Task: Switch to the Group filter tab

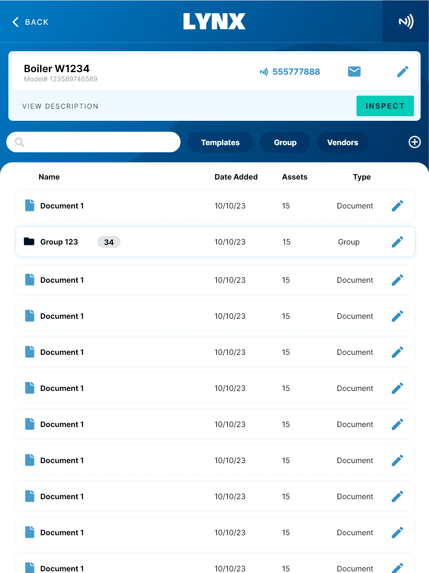Action: pyautogui.click(x=285, y=143)
